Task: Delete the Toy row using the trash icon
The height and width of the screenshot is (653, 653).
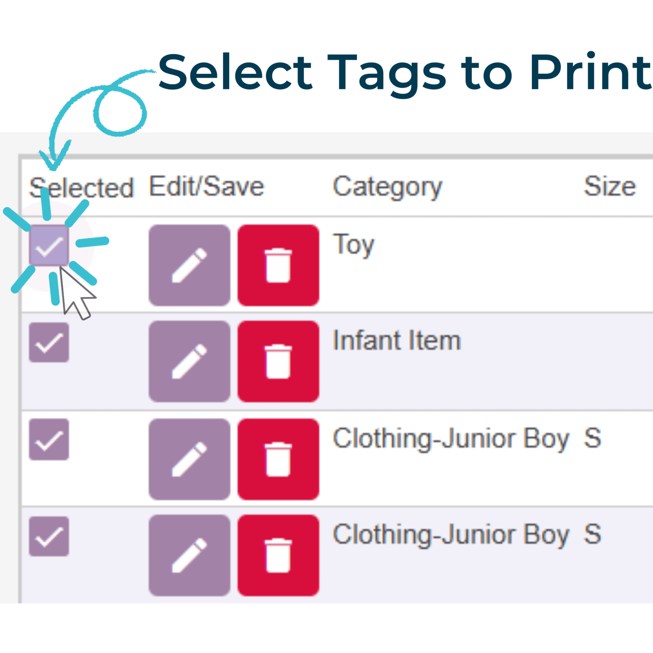Action: [x=278, y=265]
